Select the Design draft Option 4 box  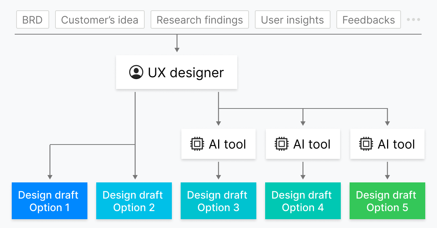(303, 201)
